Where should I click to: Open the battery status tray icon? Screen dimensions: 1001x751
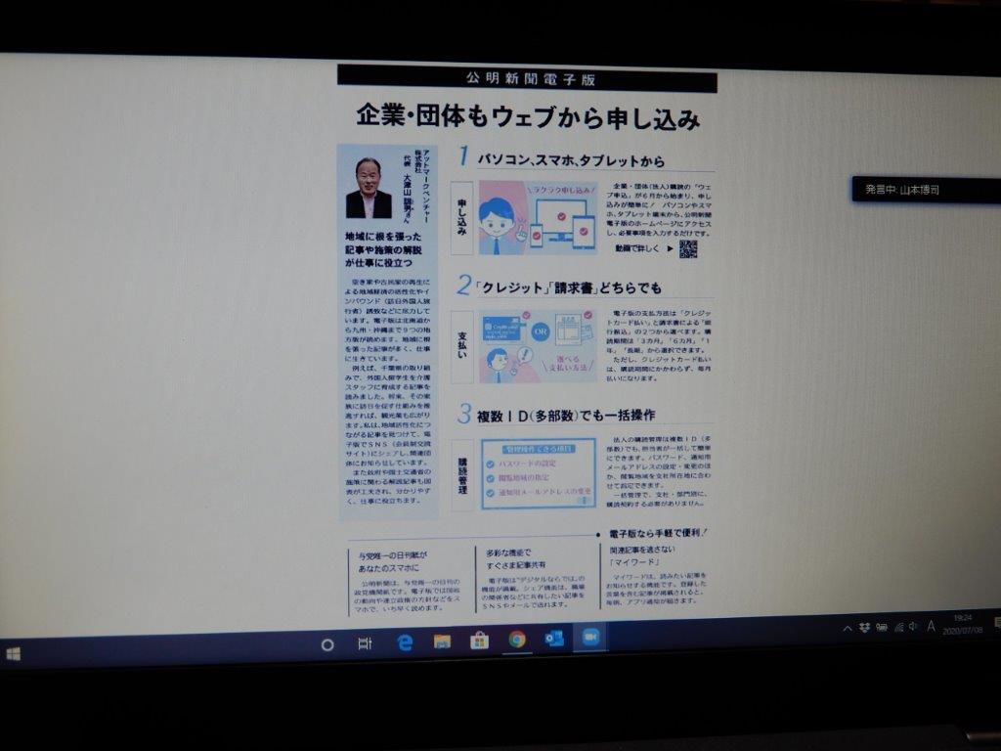pyautogui.click(x=882, y=628)
